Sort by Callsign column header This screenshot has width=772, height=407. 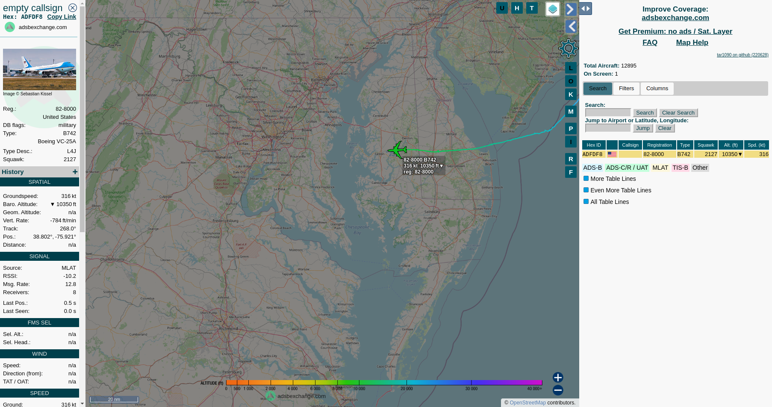pos(630,145)
